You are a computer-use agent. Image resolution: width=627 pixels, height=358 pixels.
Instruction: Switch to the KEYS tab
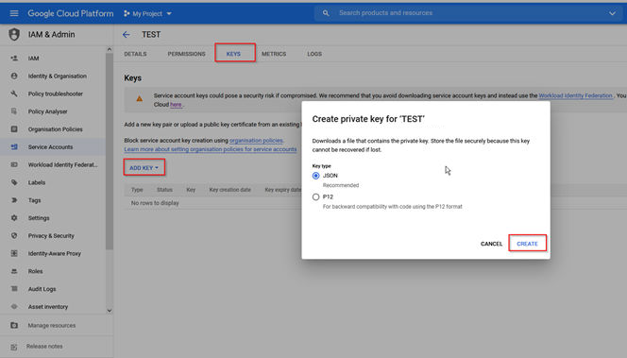click(x=233, y=54)
